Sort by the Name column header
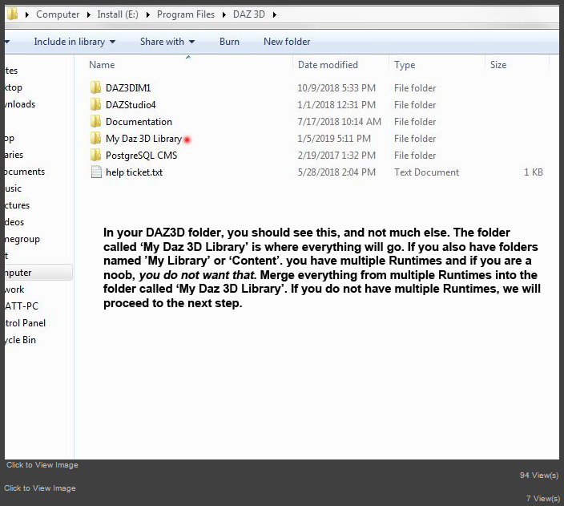Image resolution: width=564 pixels, height=506 pixels. click(x=102, y=65)
